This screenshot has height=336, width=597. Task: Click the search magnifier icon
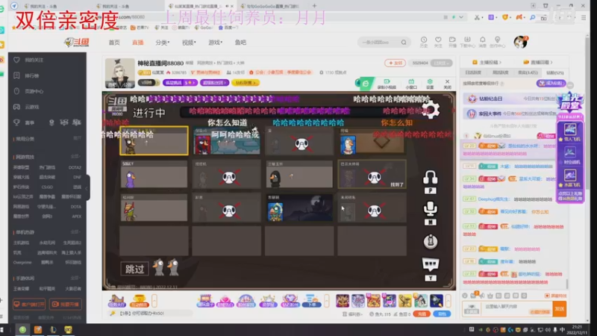click(404, 43)
